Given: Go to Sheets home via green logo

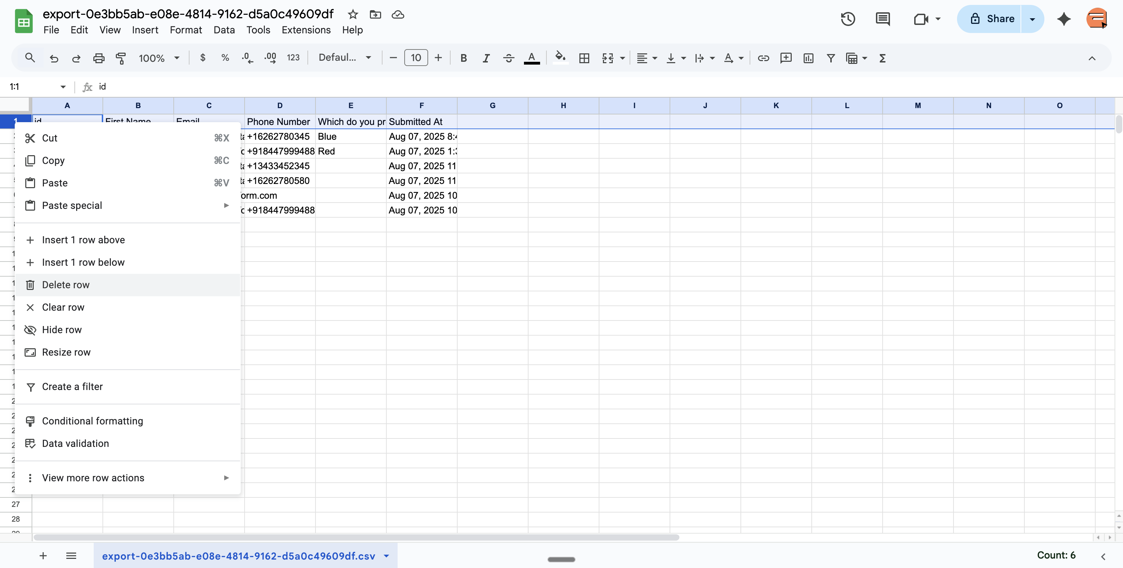Looking at the screenshot, I should [24, 20].
